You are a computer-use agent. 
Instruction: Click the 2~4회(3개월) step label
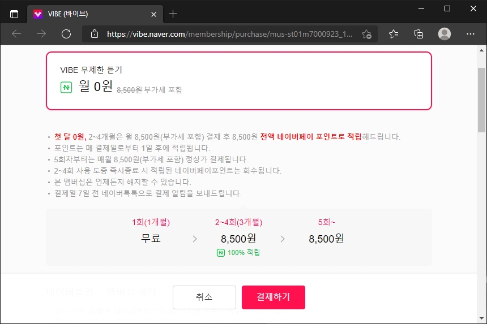[238, 222]
